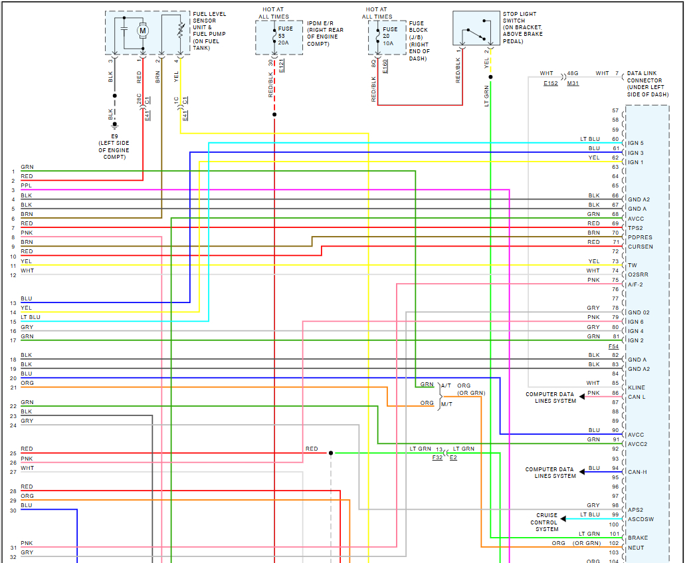Click the NEUT terminal label
The height and width of the screenshot is (563, 687).
[637, 548]
